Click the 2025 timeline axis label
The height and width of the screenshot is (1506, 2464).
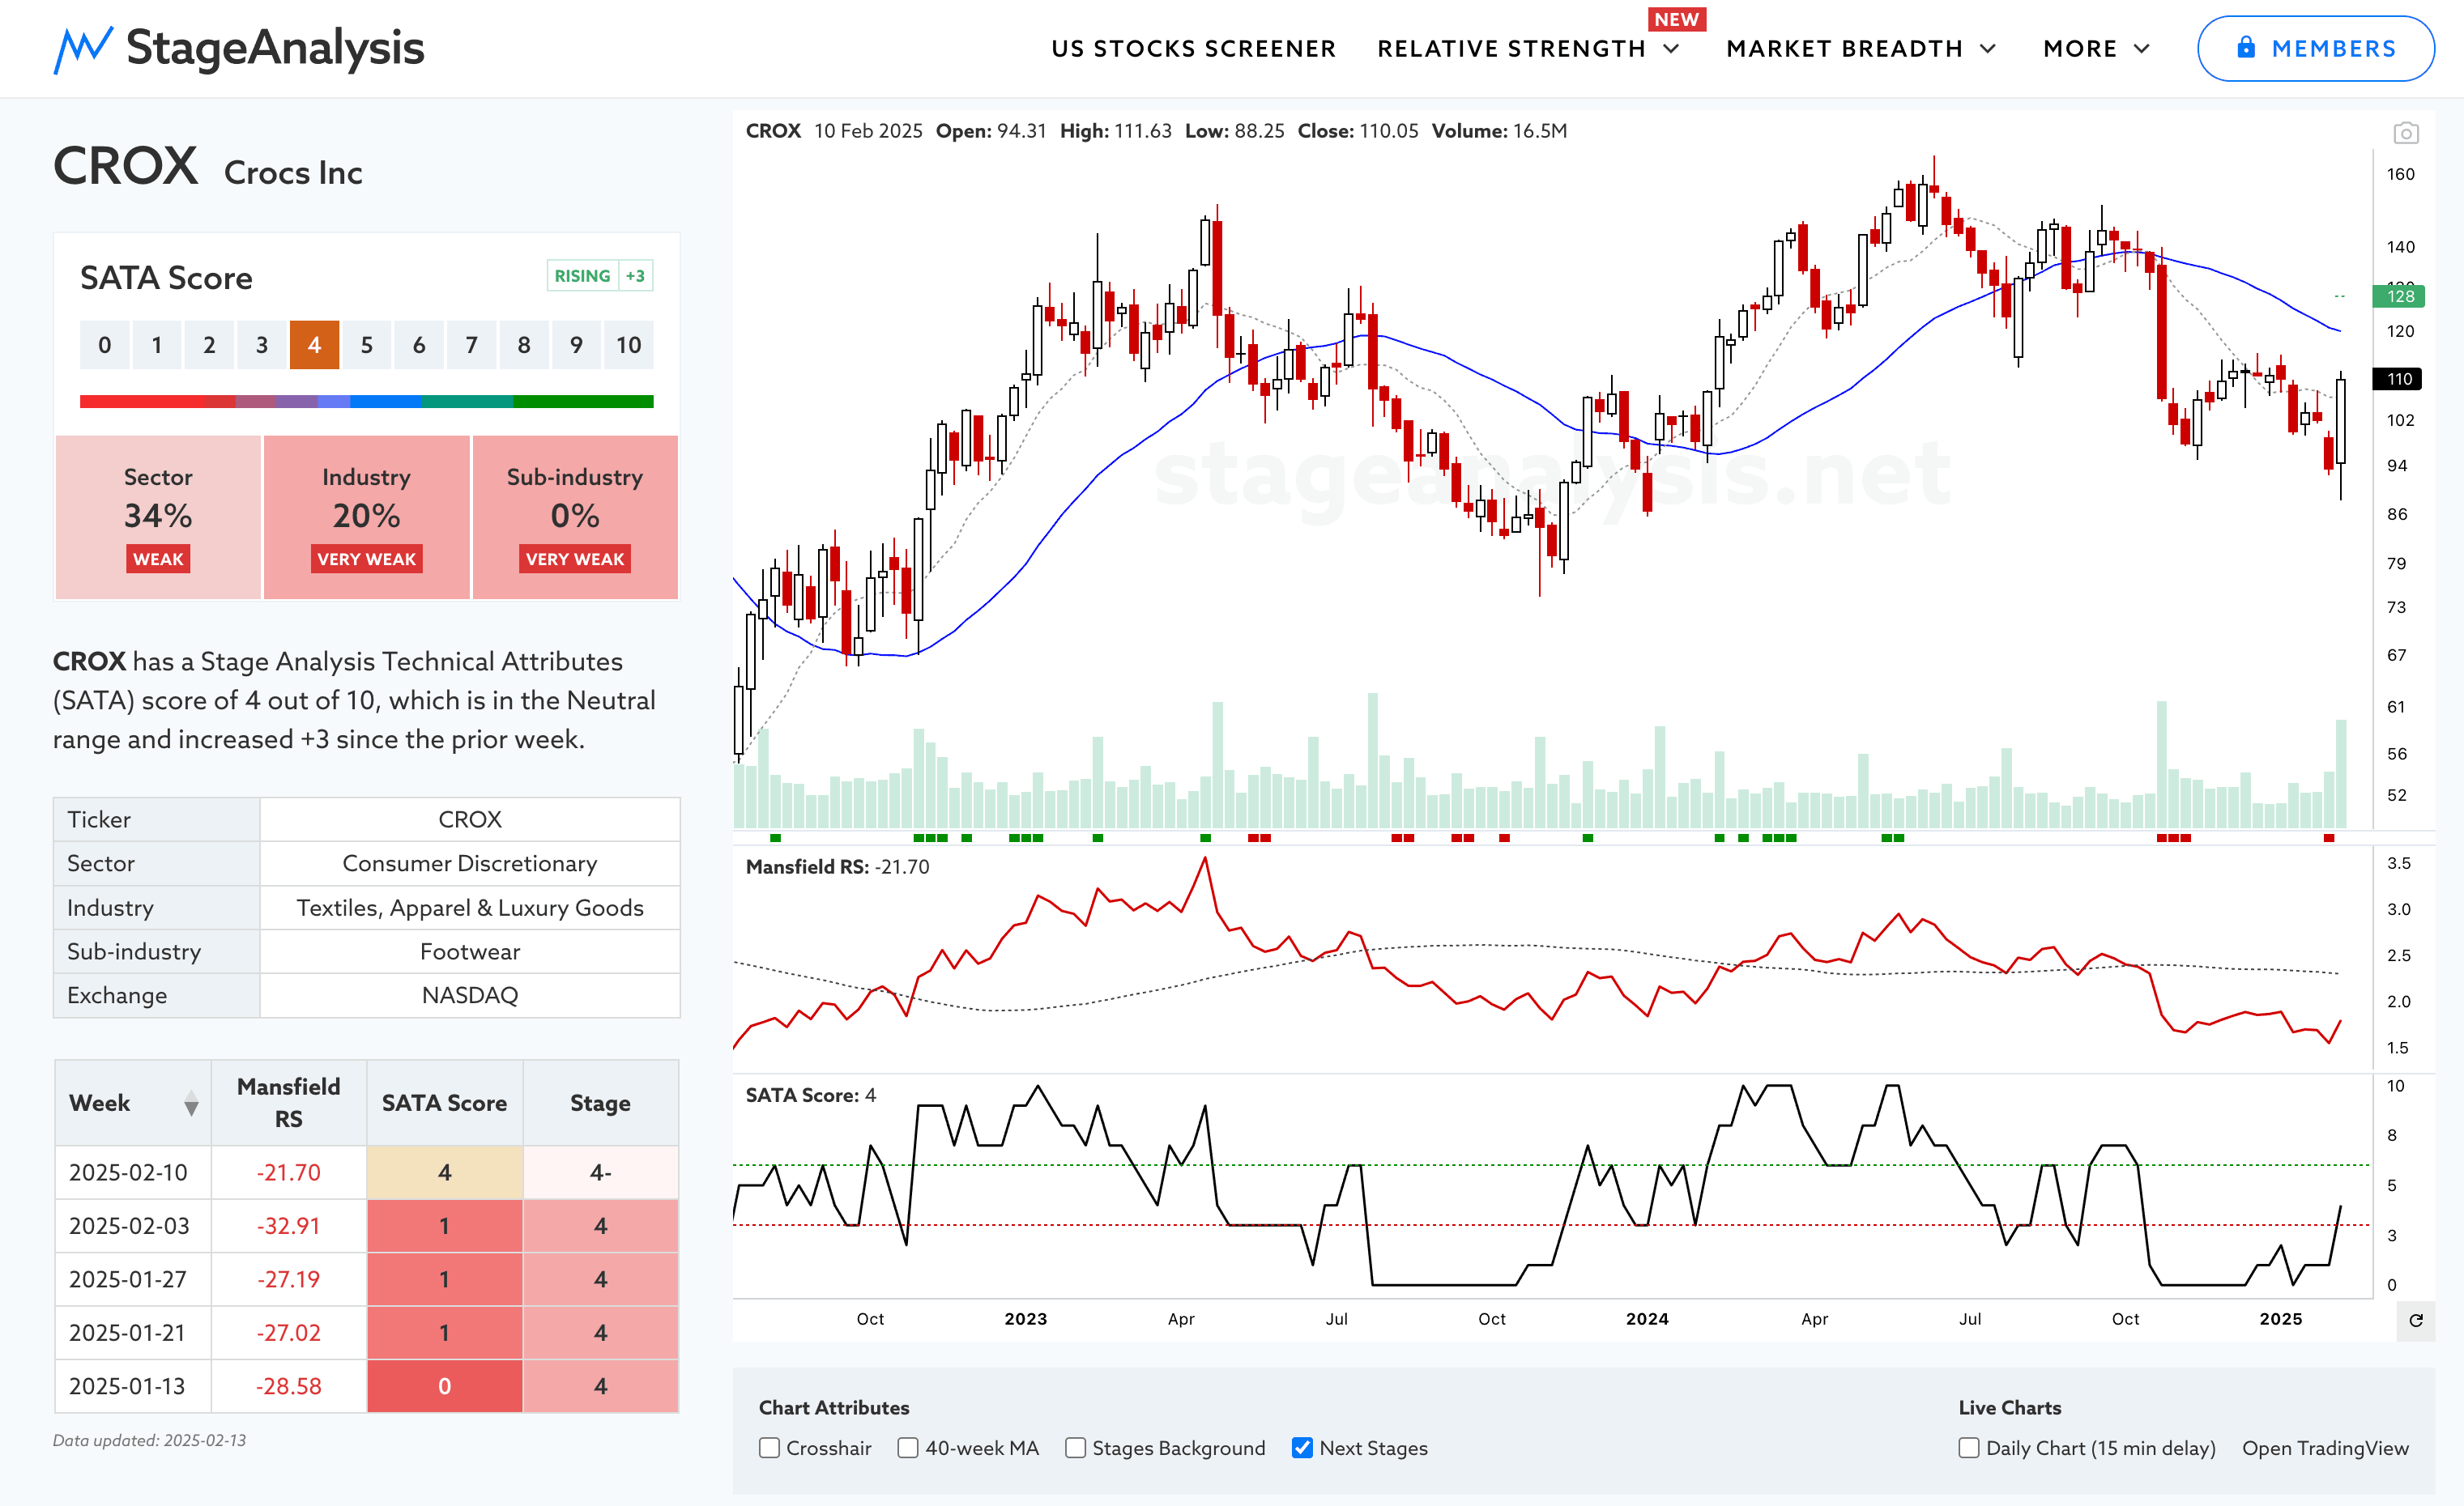[2281, 1319]
